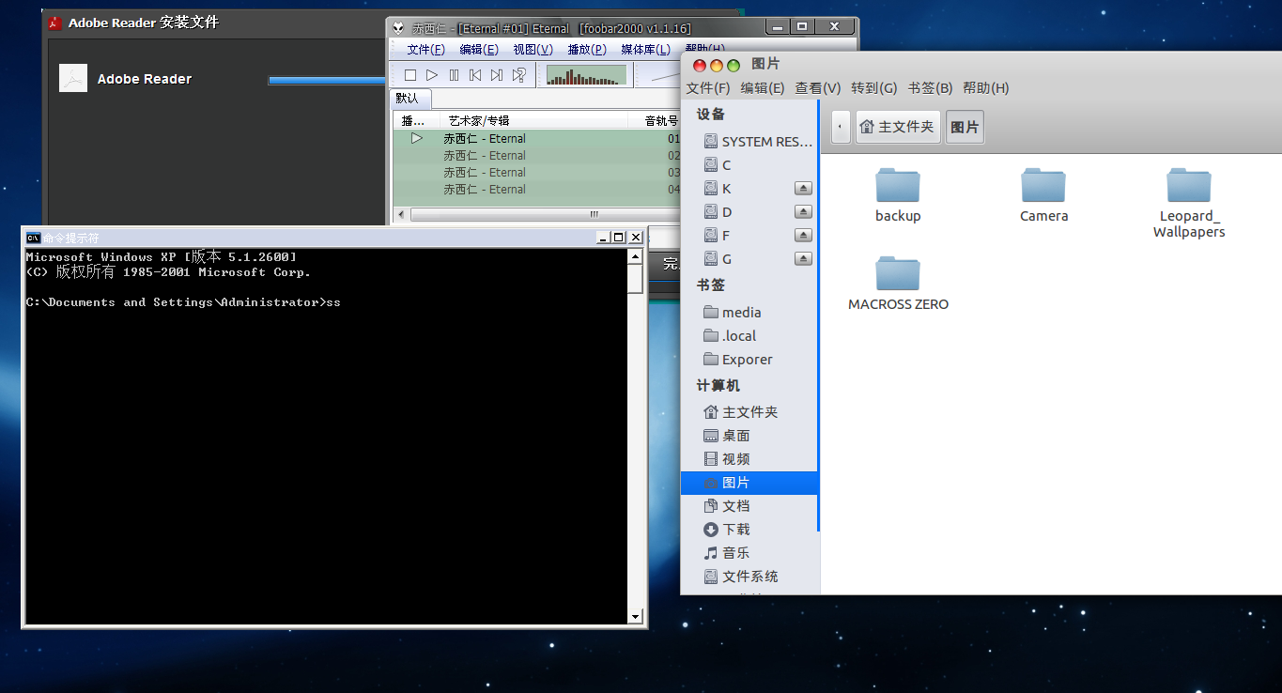Screen dimensions: 1282x693
Task: Sort playlist by 艺术家/专辑 column header
Action: 533,120
